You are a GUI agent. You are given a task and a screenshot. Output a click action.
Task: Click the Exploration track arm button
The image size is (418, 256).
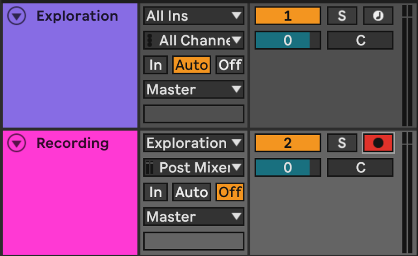378,16
